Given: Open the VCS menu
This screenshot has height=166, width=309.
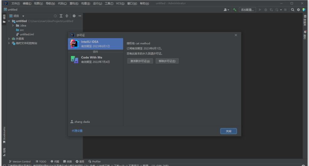Looking at the screenshot, I should [x=120, y=3].
